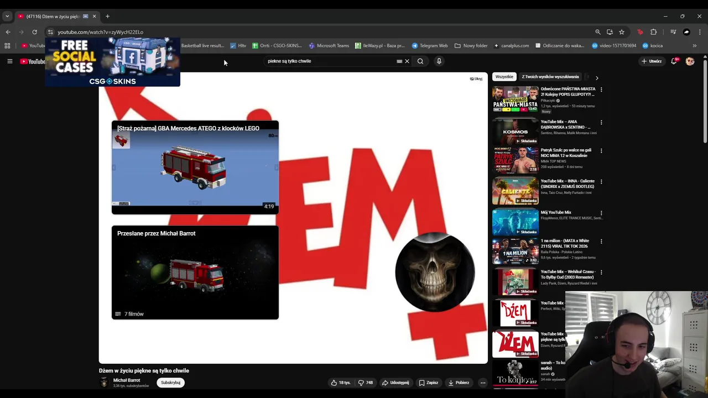Open the YouTube hamburger guide menu

pyautogui.click(x=9, y=61)
